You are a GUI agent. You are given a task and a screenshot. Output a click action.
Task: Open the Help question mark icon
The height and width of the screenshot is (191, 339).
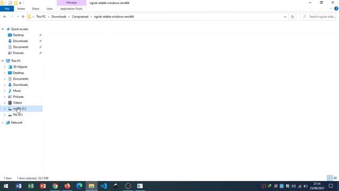click(x=336, y=8)
